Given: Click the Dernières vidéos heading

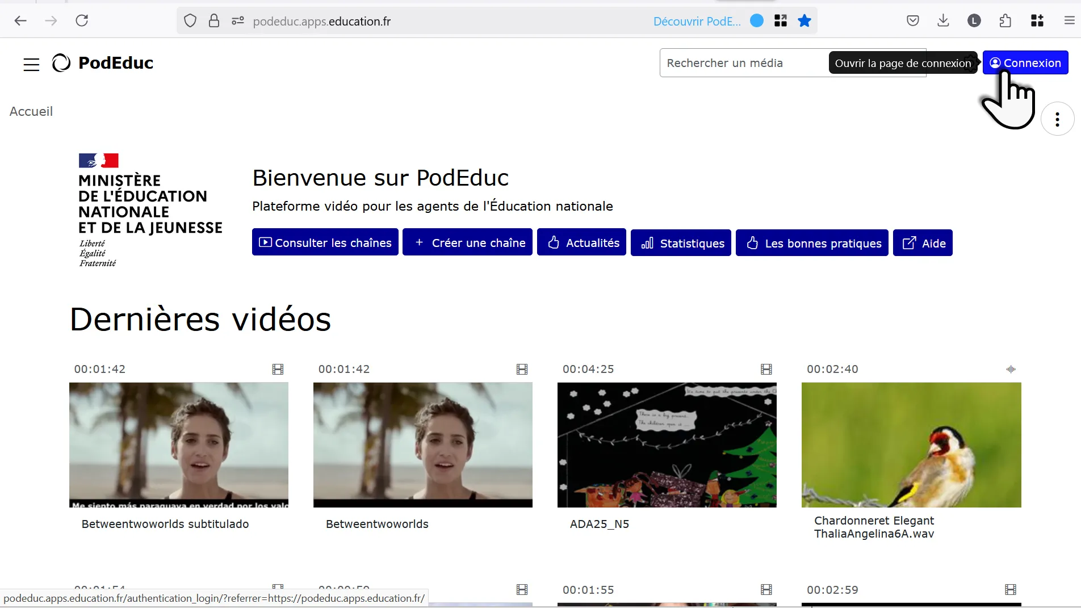Looking at the screenshot, I should [200, 319].
